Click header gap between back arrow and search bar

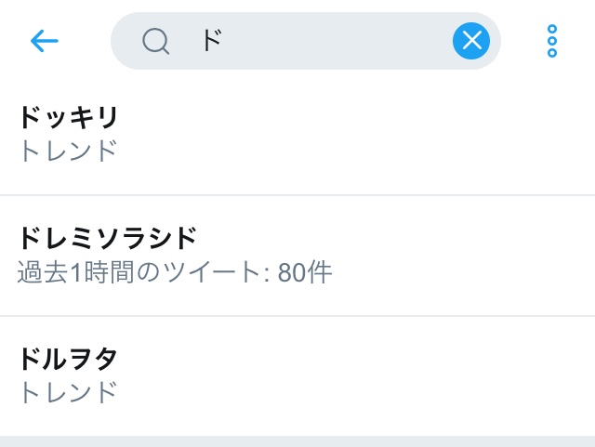click(87, 41)
